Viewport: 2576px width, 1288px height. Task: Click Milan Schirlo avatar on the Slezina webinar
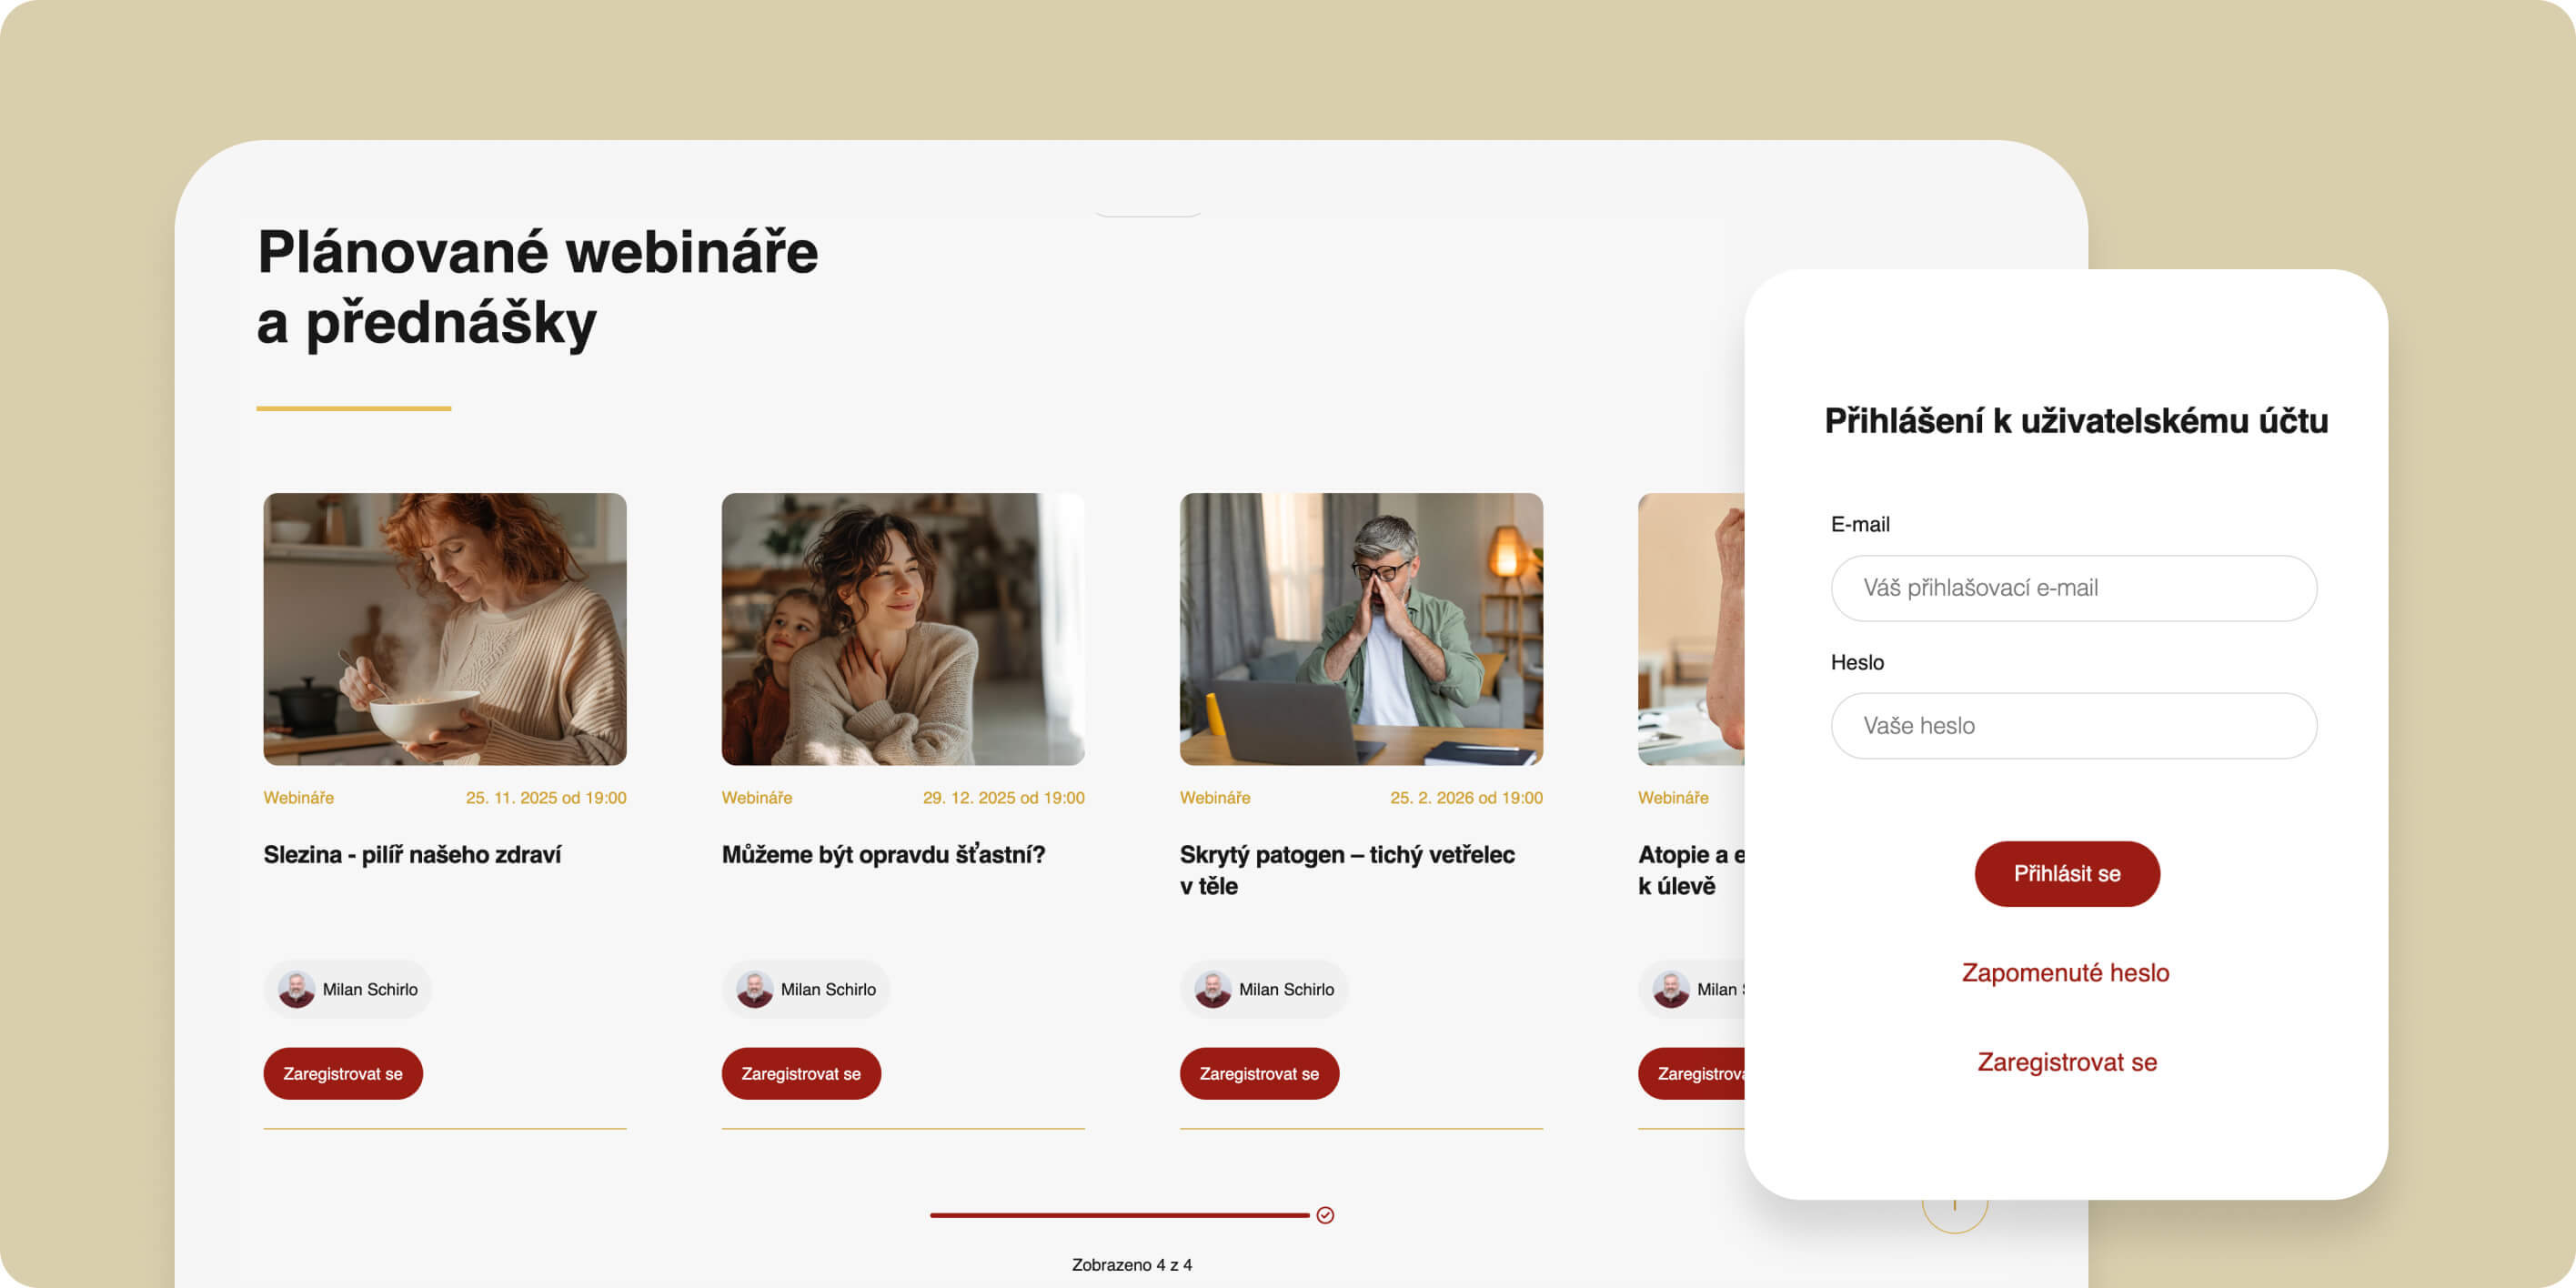click(296, 989)
